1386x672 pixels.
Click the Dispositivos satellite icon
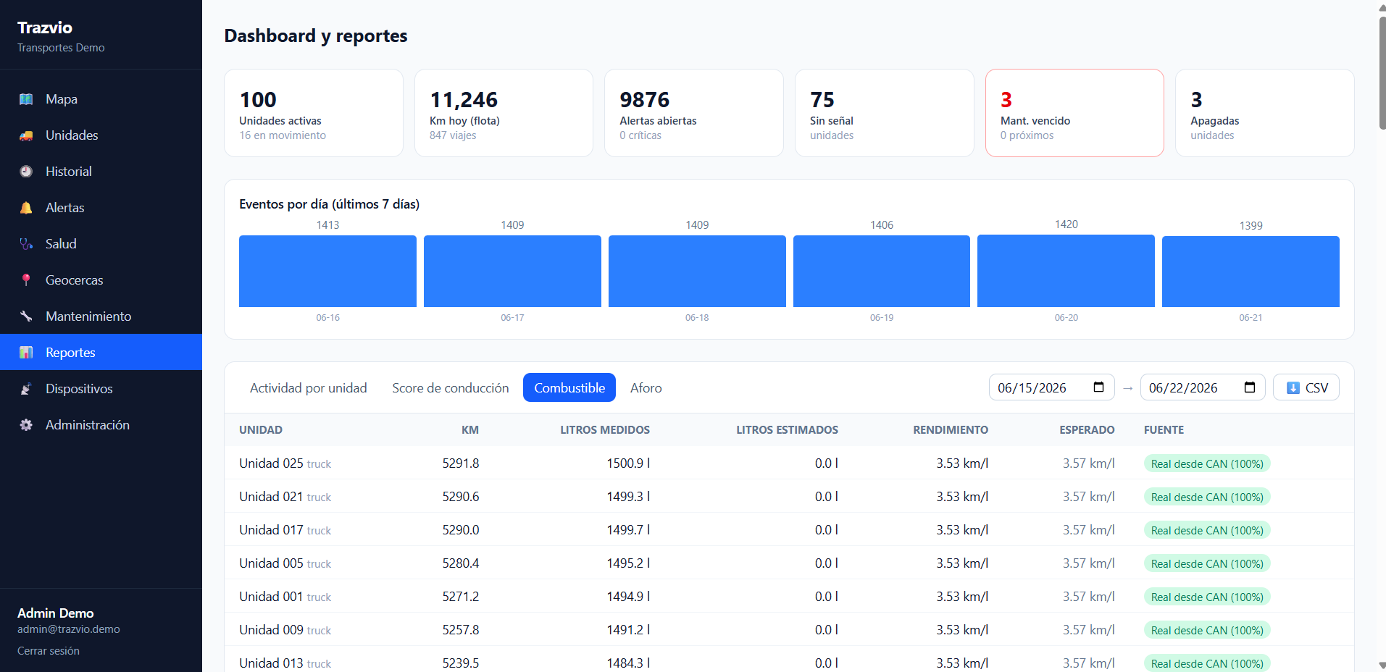[26, 389]
